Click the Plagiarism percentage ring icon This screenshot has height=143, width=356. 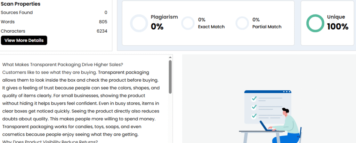[x=139, y=23]
